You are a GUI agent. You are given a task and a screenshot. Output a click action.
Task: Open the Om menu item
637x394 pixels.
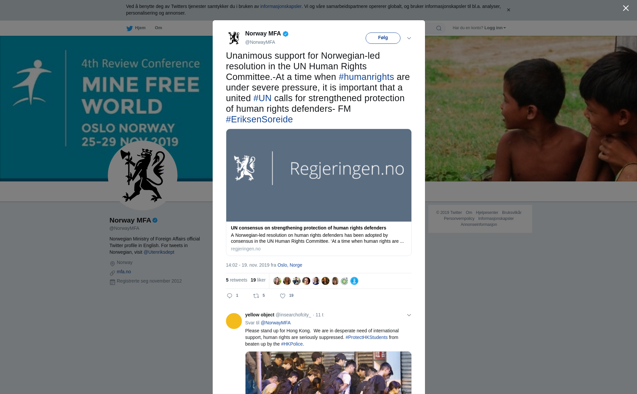pyautogui.click(x=158, y=28)
